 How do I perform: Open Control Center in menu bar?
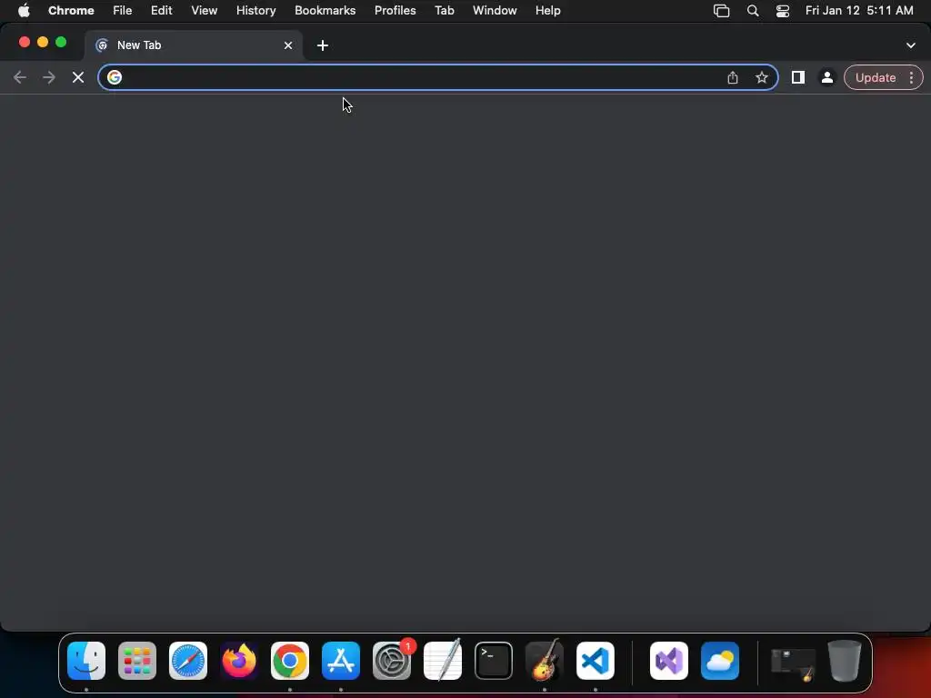[783, 11]
